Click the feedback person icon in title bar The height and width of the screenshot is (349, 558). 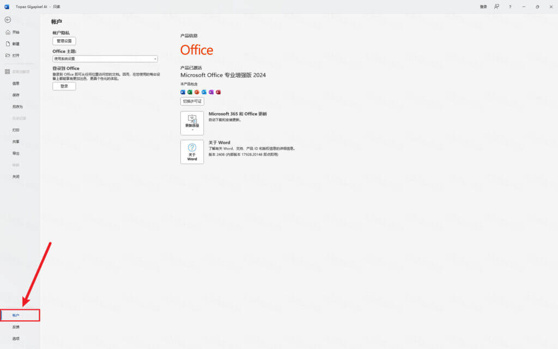[496, 7]
